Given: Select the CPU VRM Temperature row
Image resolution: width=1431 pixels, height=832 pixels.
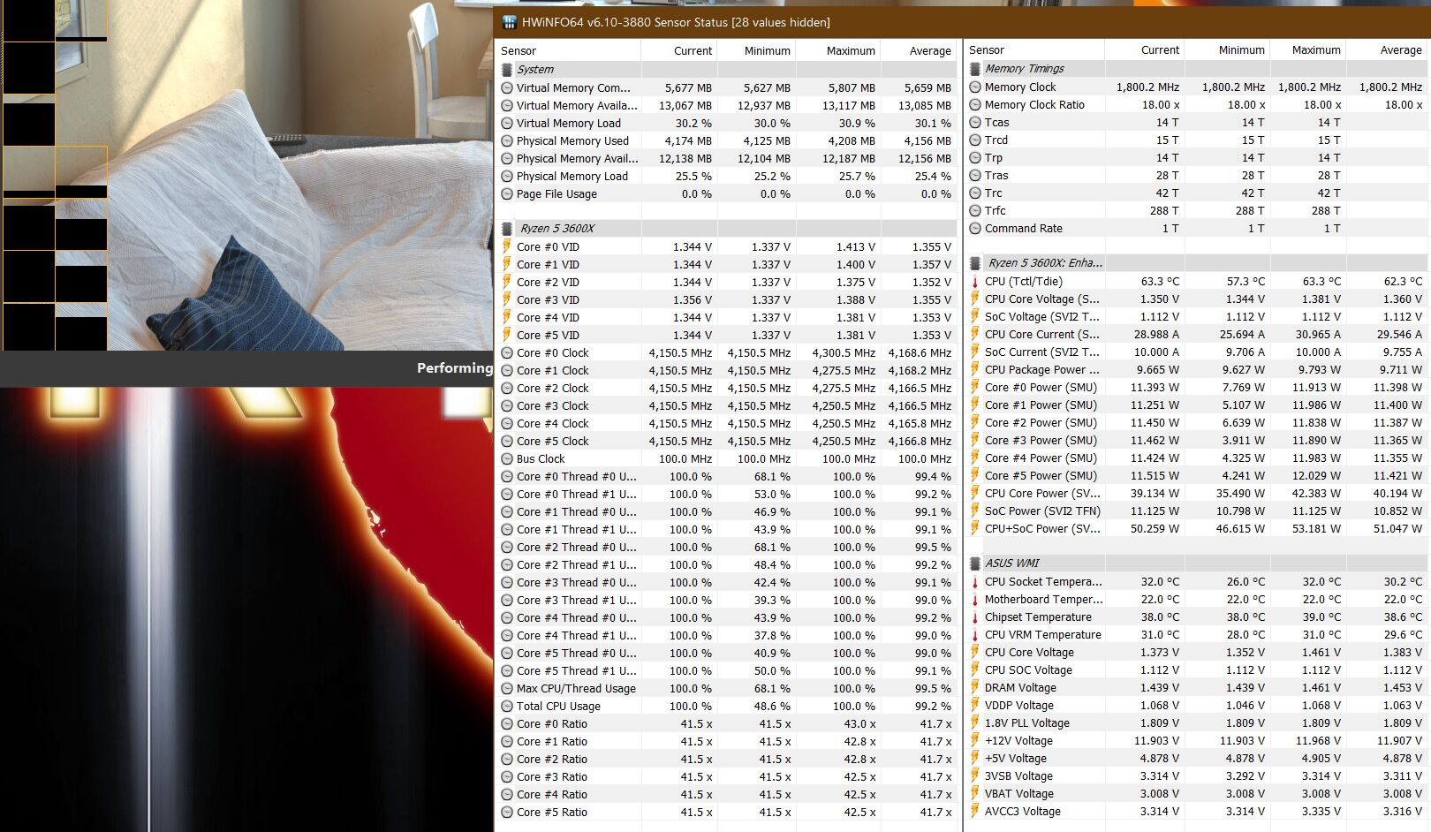Looking at the screenshot, I should 1197,634.
